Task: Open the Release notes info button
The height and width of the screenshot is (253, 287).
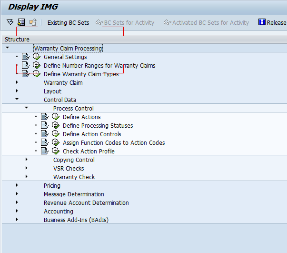Action: (272, 22)
